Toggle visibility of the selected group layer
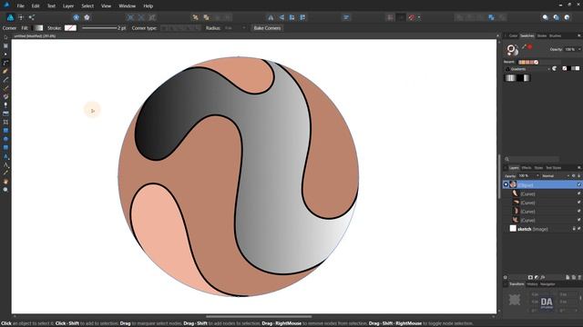This screenshot has width=583, height=327. [x=579, y=184]
